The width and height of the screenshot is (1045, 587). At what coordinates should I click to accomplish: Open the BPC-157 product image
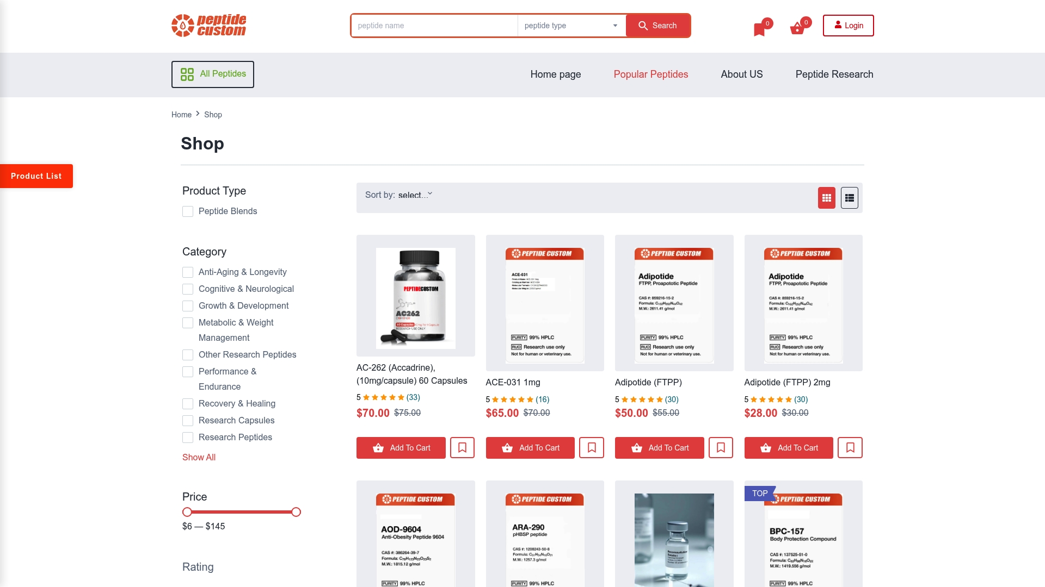[x=803, y=540]
